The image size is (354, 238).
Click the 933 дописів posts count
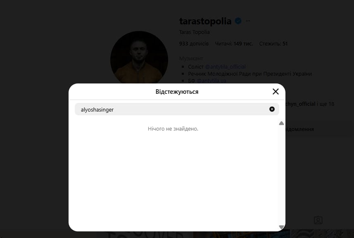[x=194, y=44]
